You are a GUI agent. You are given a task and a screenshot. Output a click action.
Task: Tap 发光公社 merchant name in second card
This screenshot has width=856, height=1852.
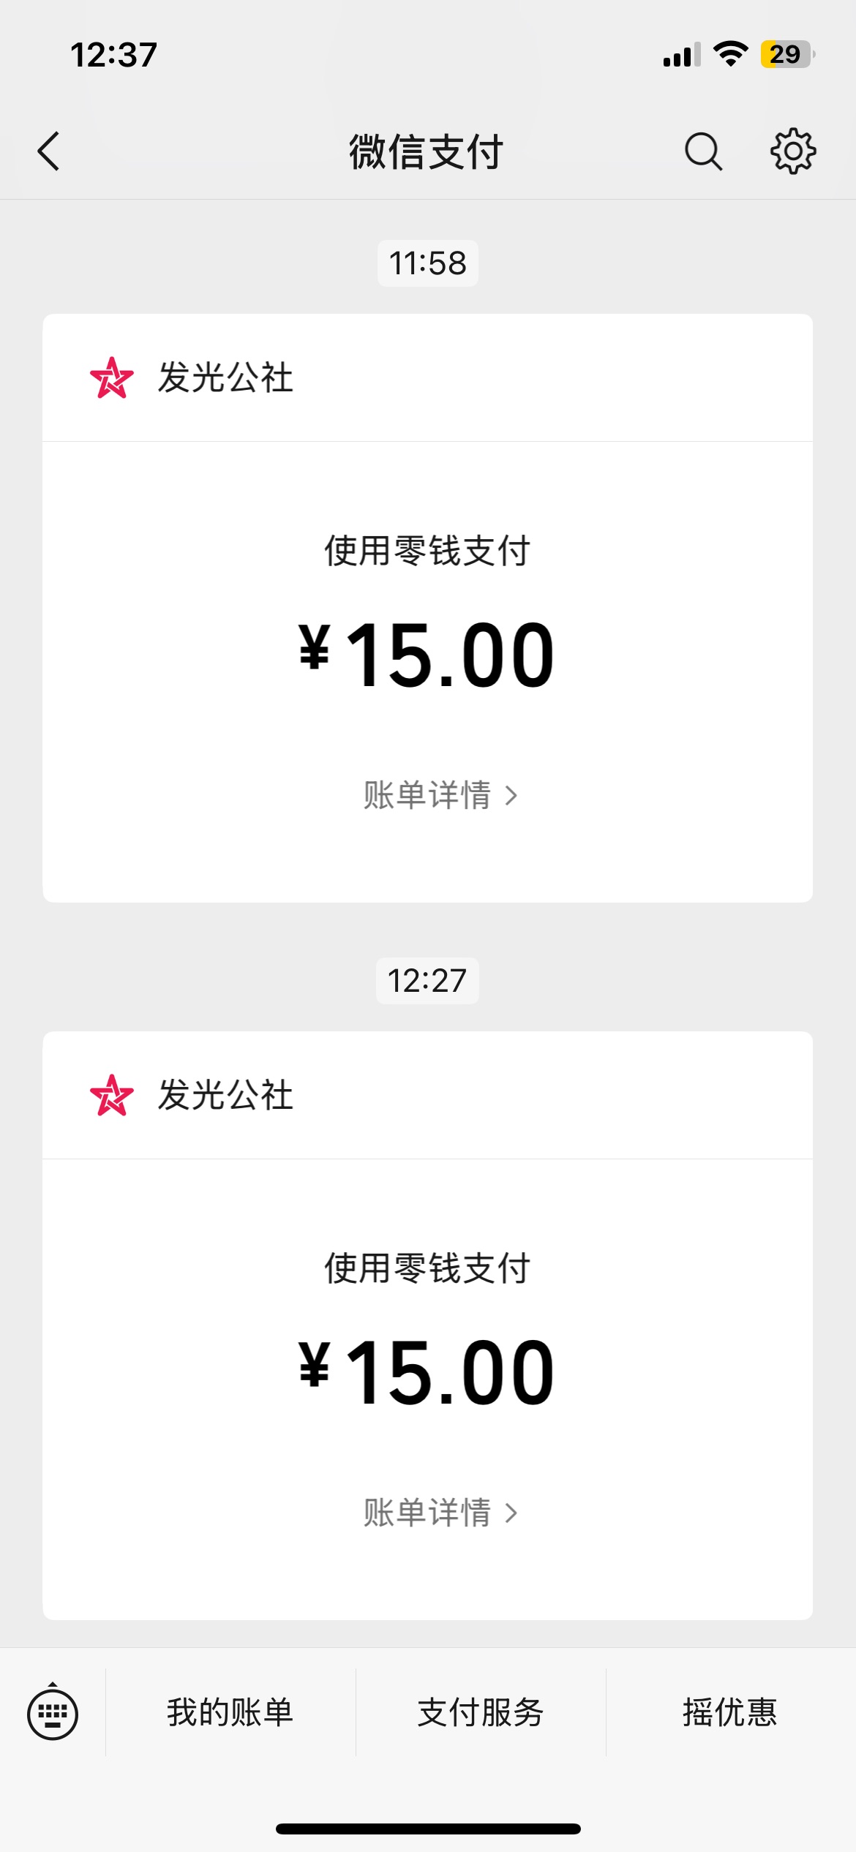click(x=226, y=1096)
